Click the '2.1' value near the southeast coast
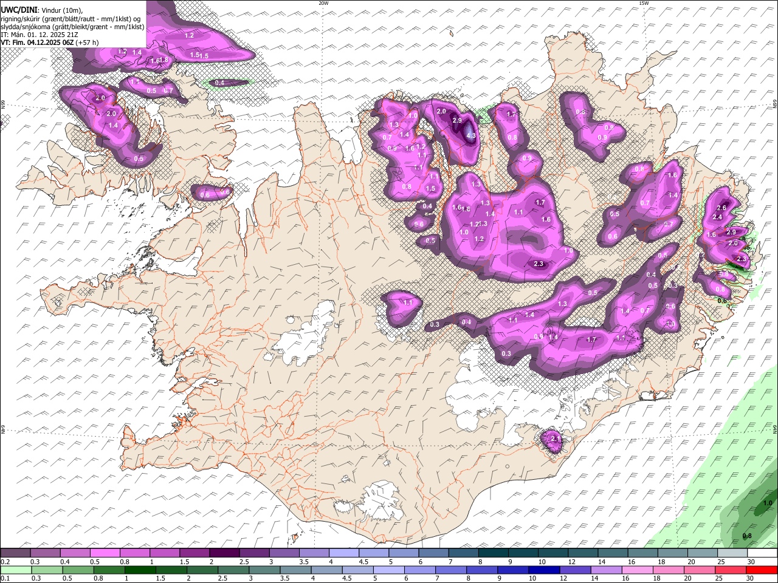Image resolution: width=778 pixels, height=583 pixels. pos(554,438)
